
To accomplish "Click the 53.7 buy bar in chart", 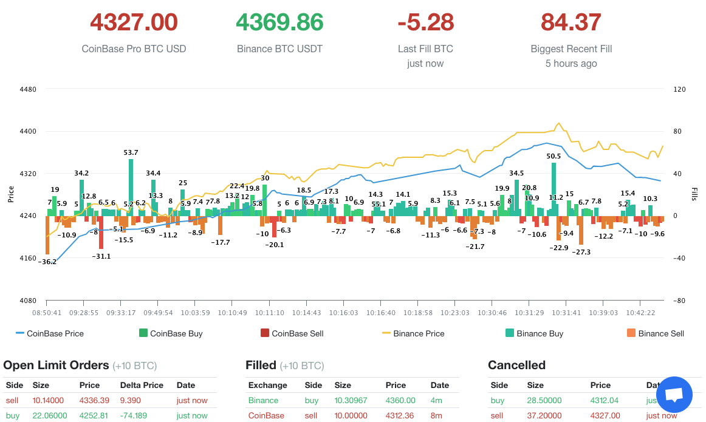I will [x=131, y=187].
